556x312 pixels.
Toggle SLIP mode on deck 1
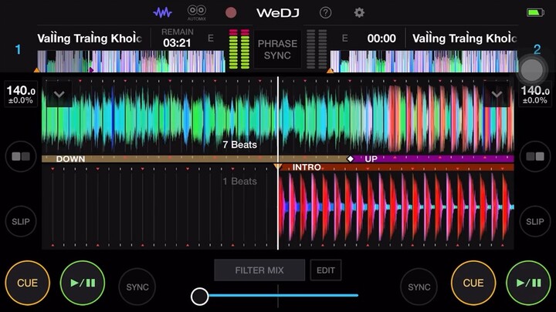[x=21, y=221]
